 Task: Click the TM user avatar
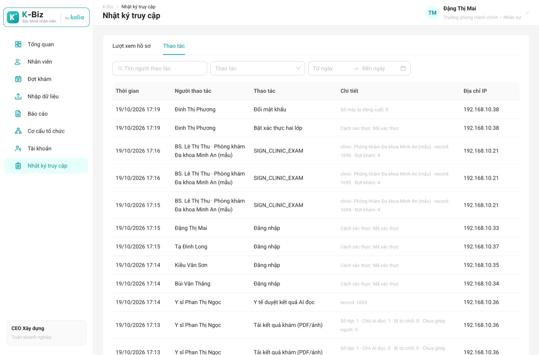[x=432, y=13]
